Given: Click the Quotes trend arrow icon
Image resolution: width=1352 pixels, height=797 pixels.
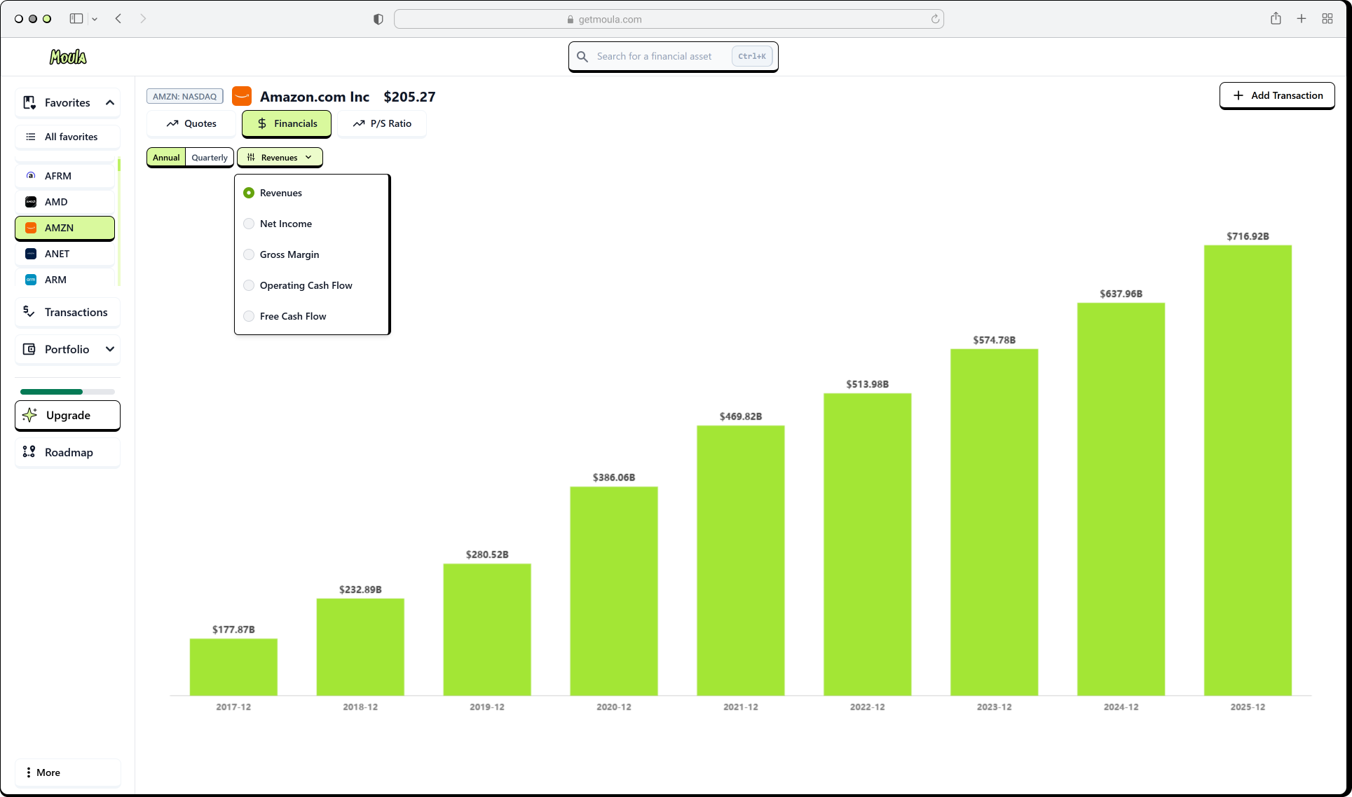Looking at the screenshot, I should tap(172, 123).
